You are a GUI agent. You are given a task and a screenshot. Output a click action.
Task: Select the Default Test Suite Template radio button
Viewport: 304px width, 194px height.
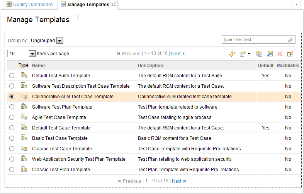pos(12,75)
